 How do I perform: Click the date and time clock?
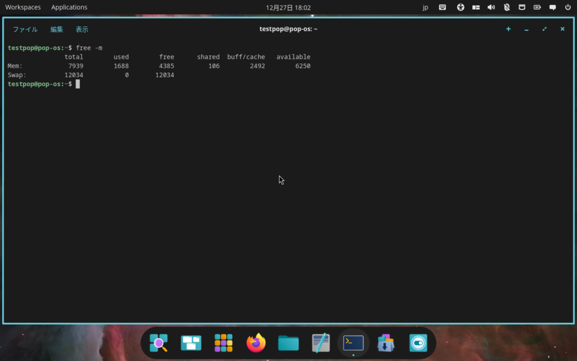click(x=288, y=7)
